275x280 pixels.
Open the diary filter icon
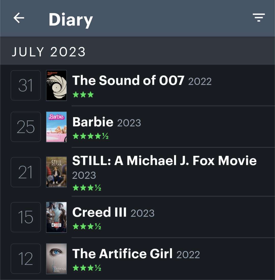259,18
